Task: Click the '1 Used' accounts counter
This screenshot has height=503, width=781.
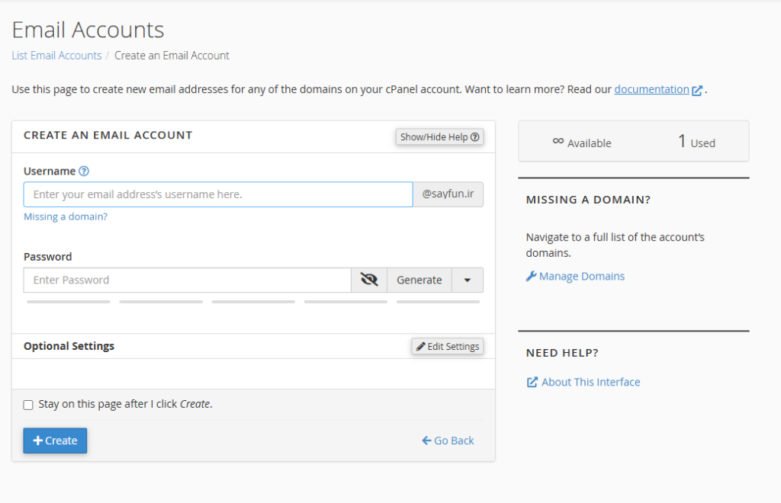Action: point(696,142)
